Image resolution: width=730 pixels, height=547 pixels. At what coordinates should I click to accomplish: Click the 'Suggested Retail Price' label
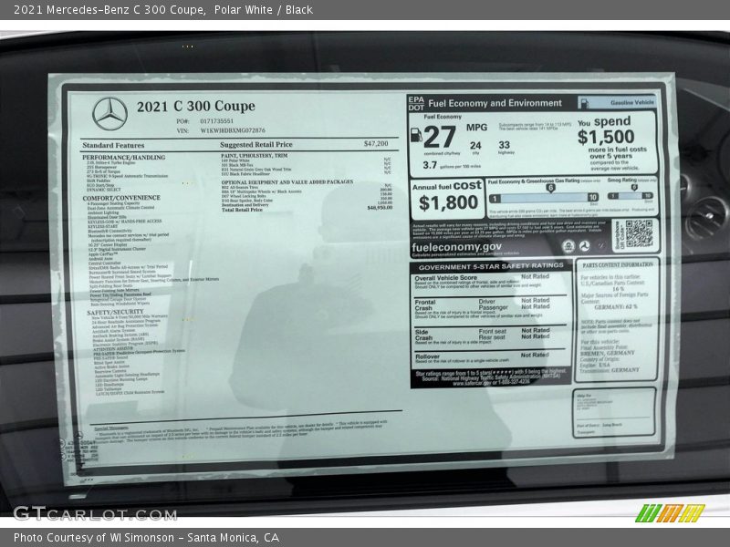[256, 145]
